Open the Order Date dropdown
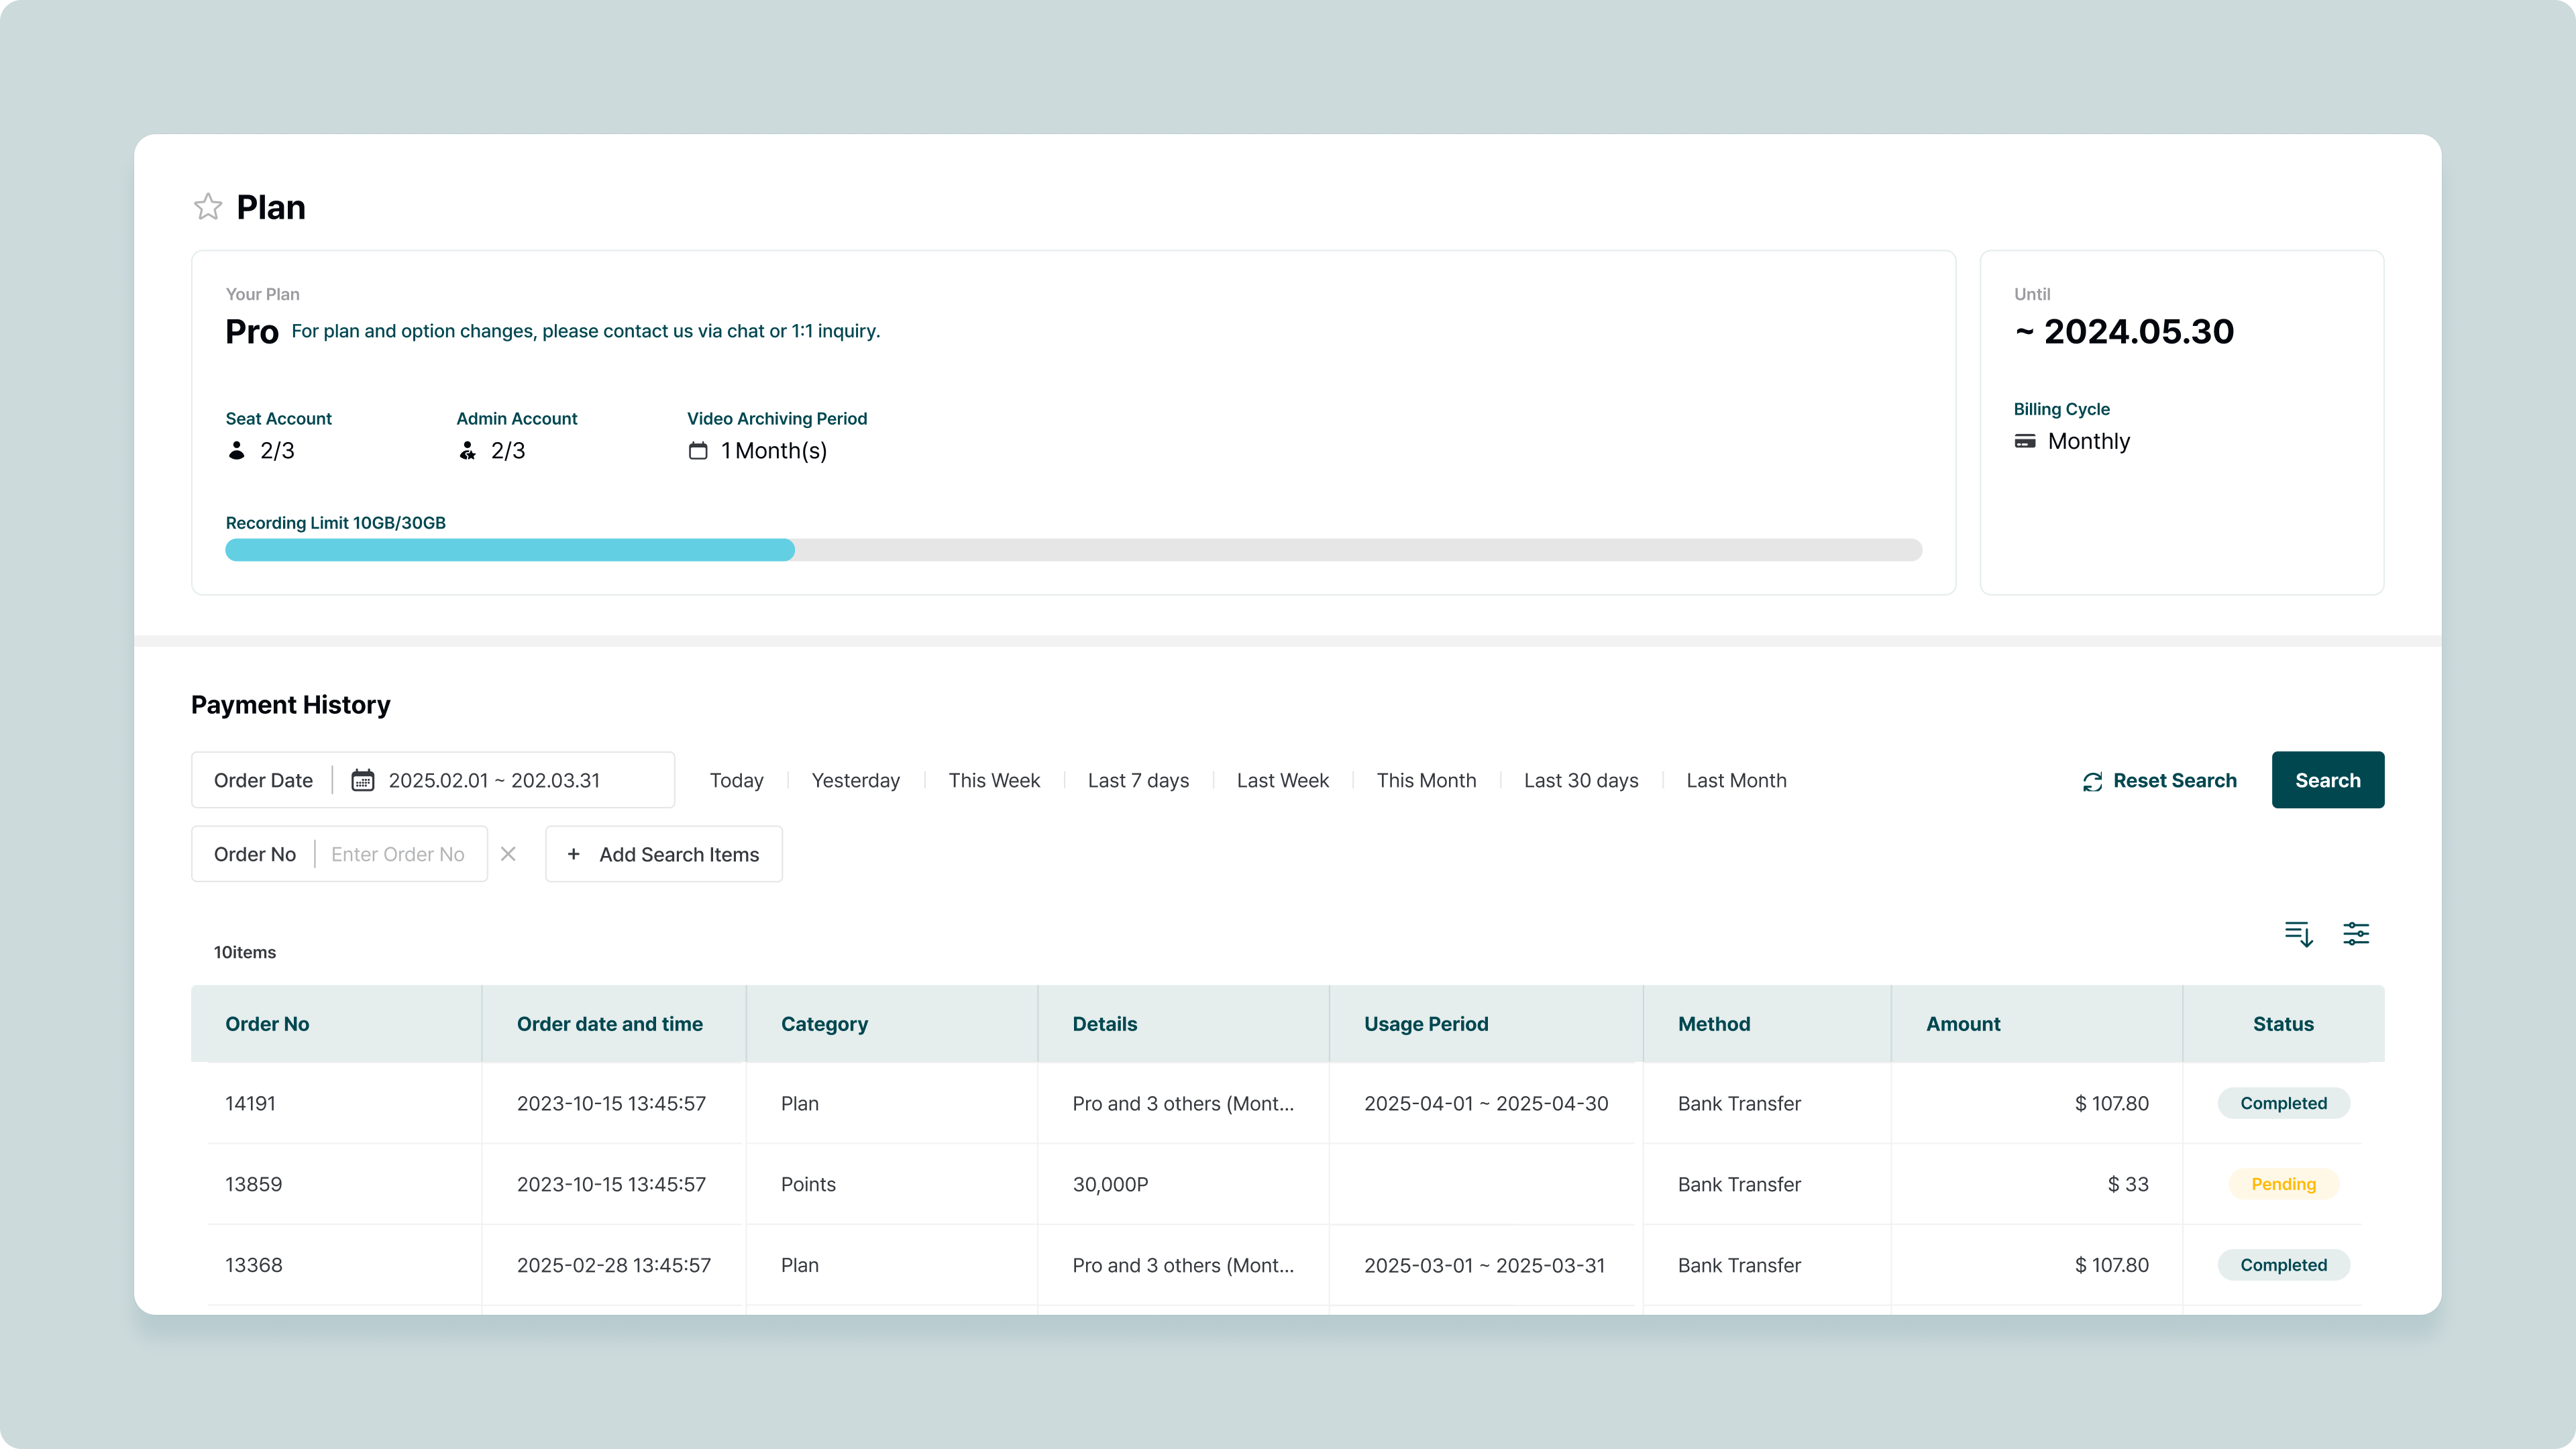The image size is (2576, 1449). (263, 780)
